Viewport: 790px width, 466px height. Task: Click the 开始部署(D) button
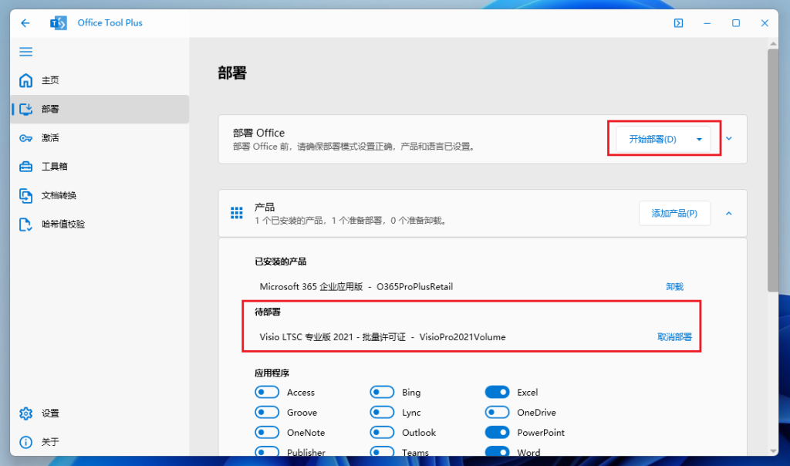653,139
